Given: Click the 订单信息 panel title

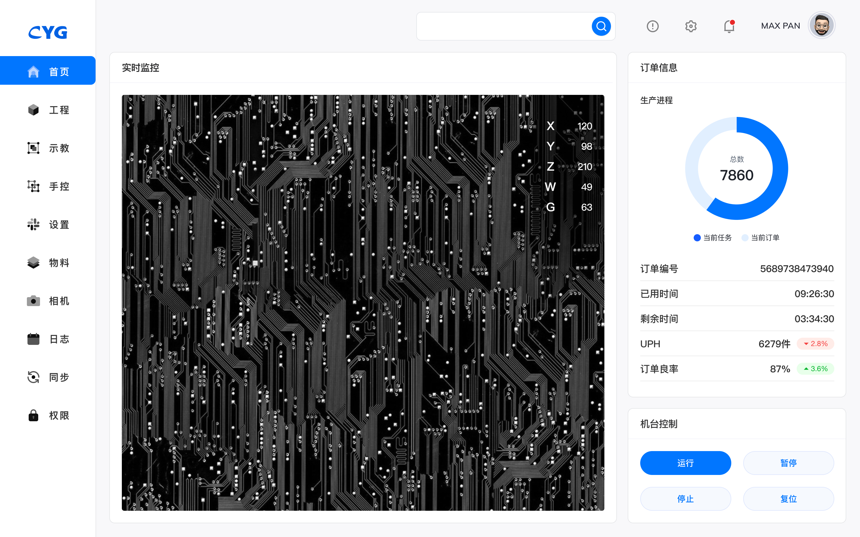Looking at the screenshot, I should point(659,67).
